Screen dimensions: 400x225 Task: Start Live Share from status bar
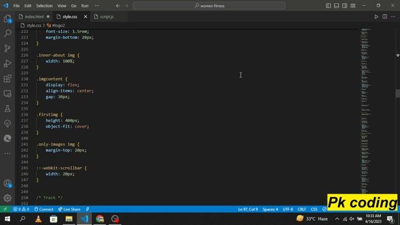(x=69, y=209)
